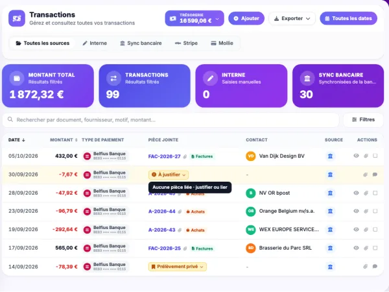View transaction details for Brasserie du Parc
Screen dimensions: 389x292
(356, 248)
